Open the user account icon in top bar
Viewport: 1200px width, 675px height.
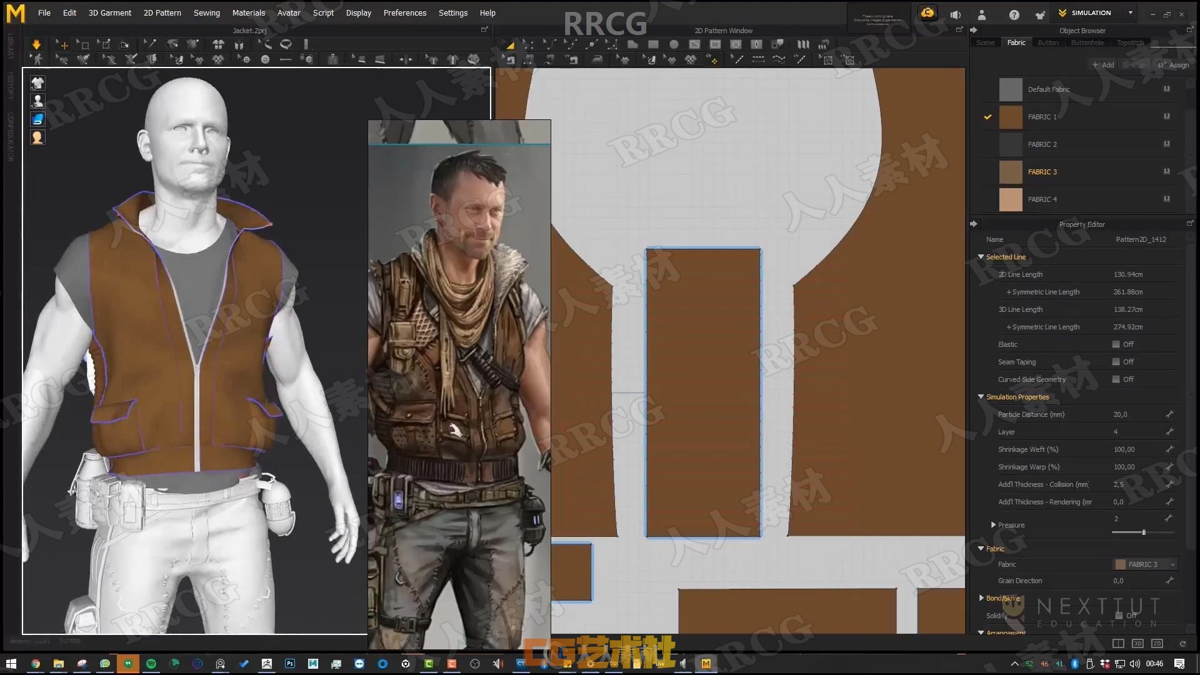[981, 14]
